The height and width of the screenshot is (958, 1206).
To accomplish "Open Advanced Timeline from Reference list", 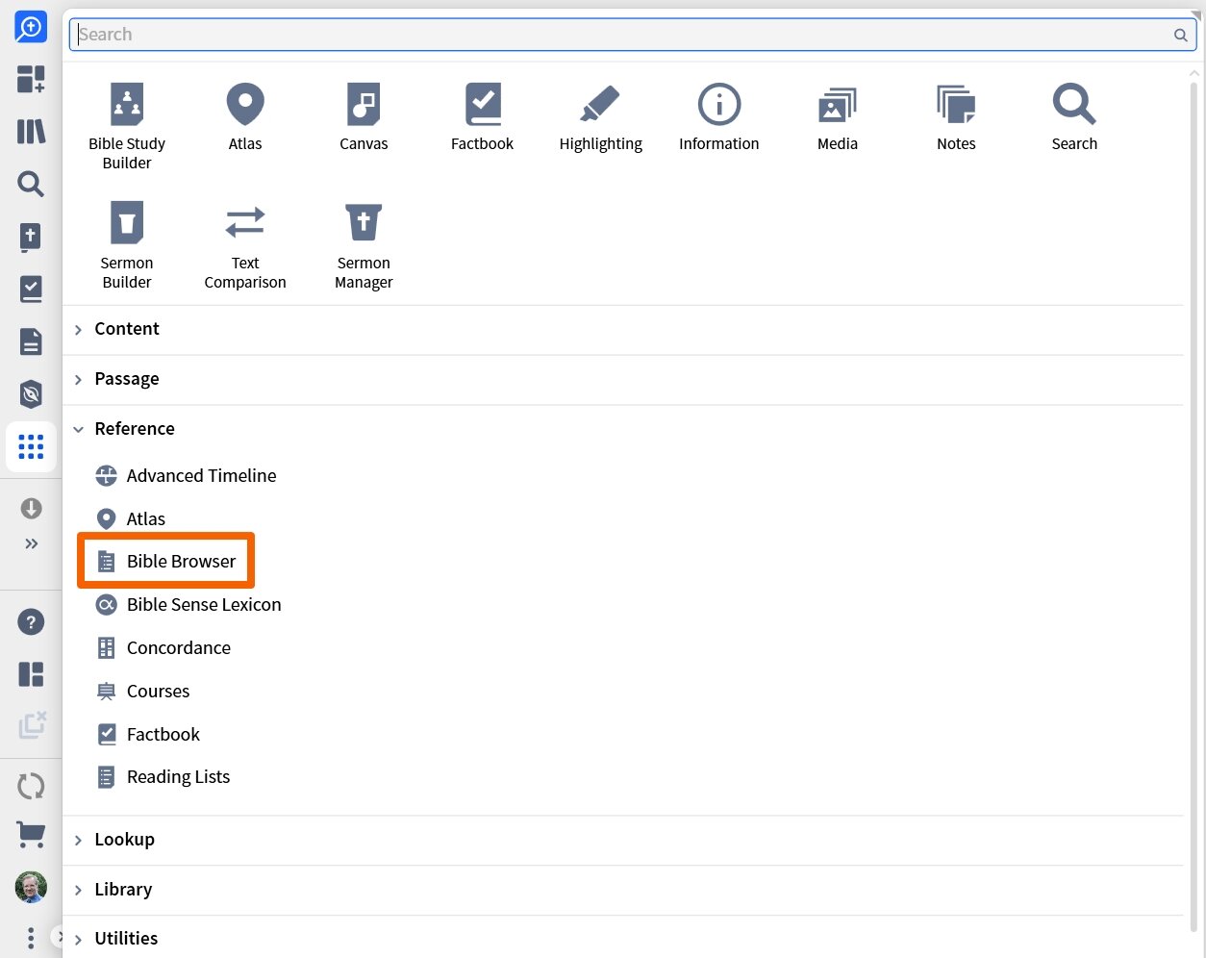I will (x=186, y=475).
